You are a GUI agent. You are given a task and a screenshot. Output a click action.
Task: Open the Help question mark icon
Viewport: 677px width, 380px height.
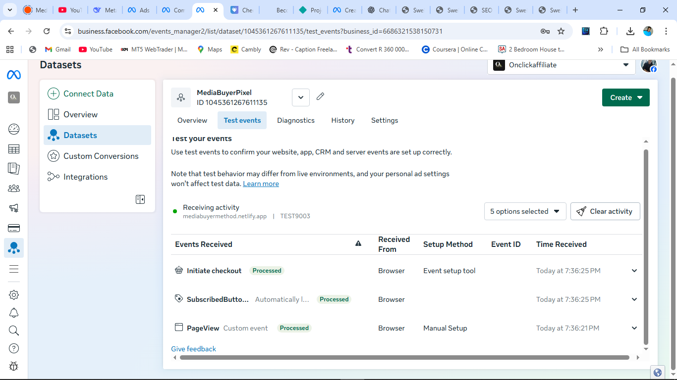(x=14, y=348)
